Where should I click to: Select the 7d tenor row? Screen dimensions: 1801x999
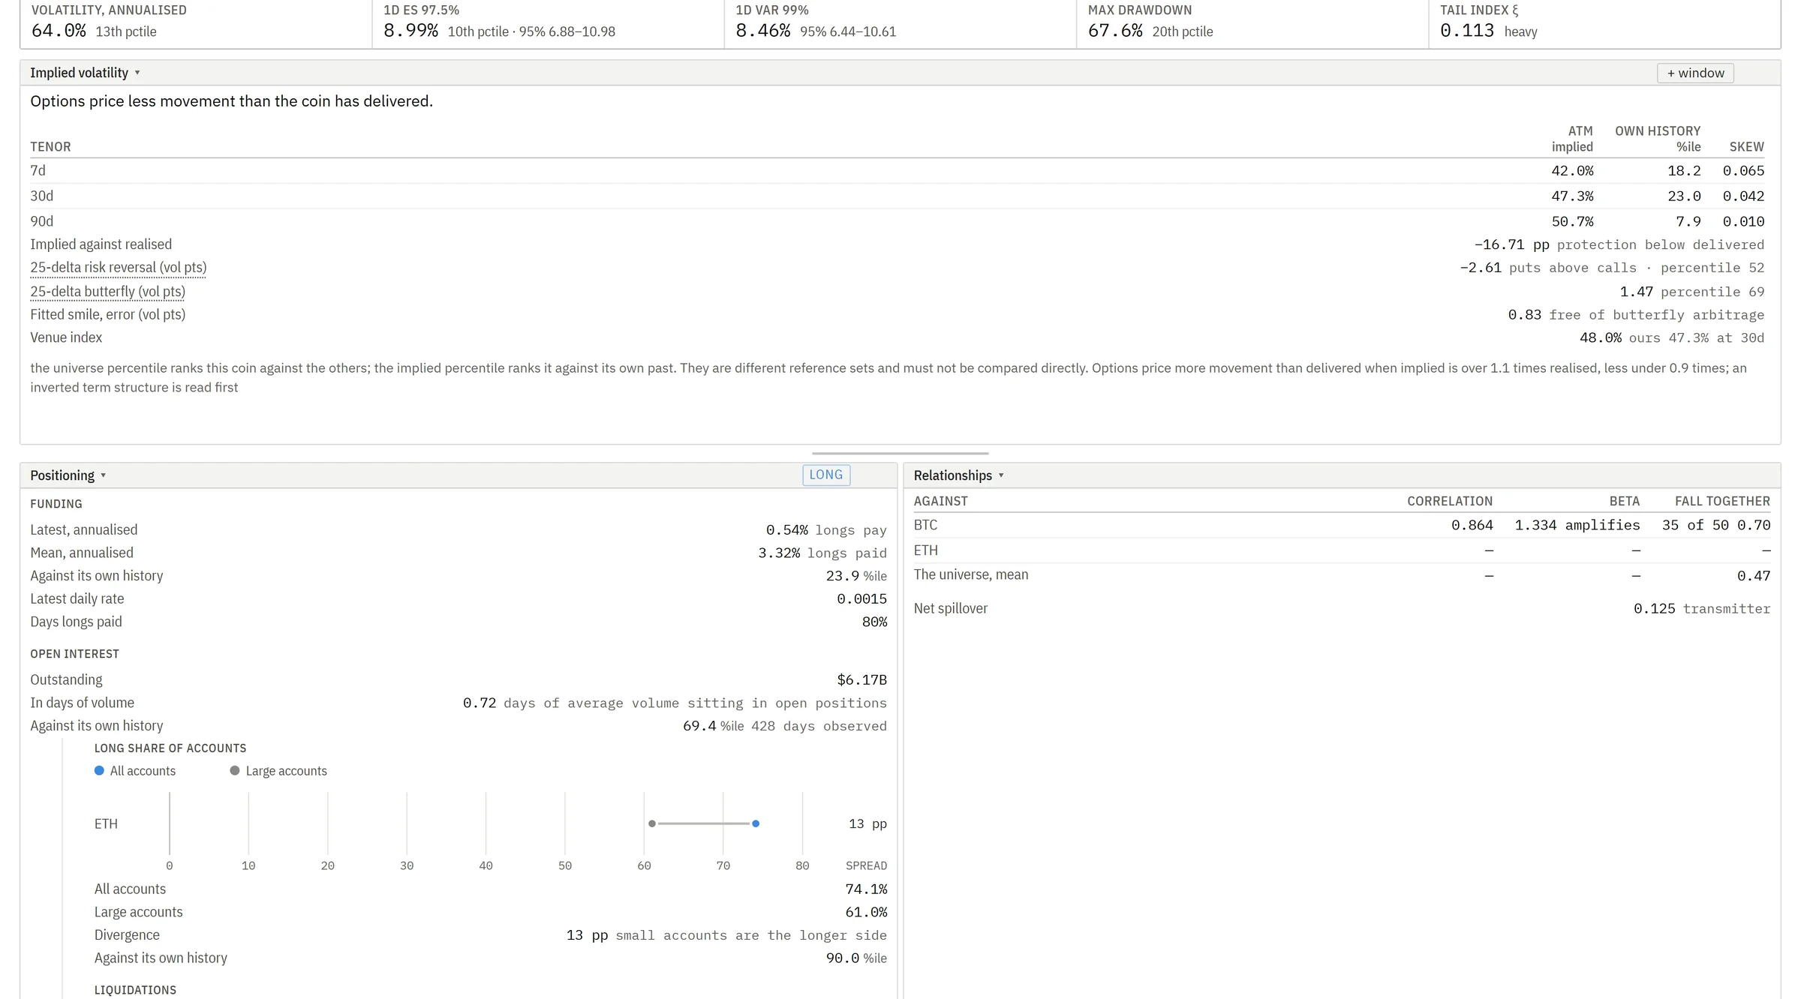897,171
